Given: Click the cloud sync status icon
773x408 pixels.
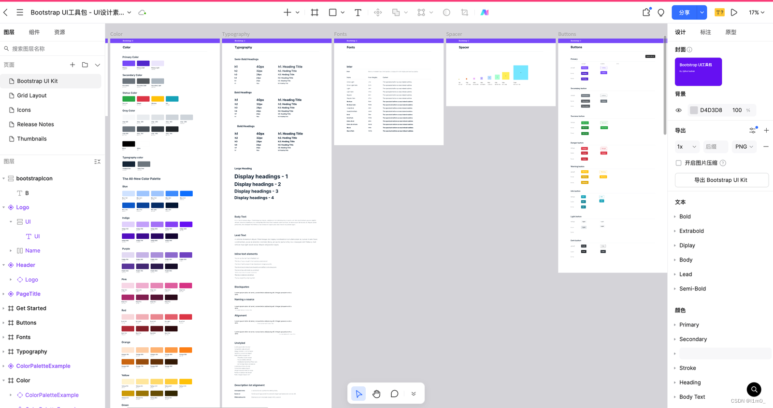Looking at the screenshot, I should coord(142,13).
